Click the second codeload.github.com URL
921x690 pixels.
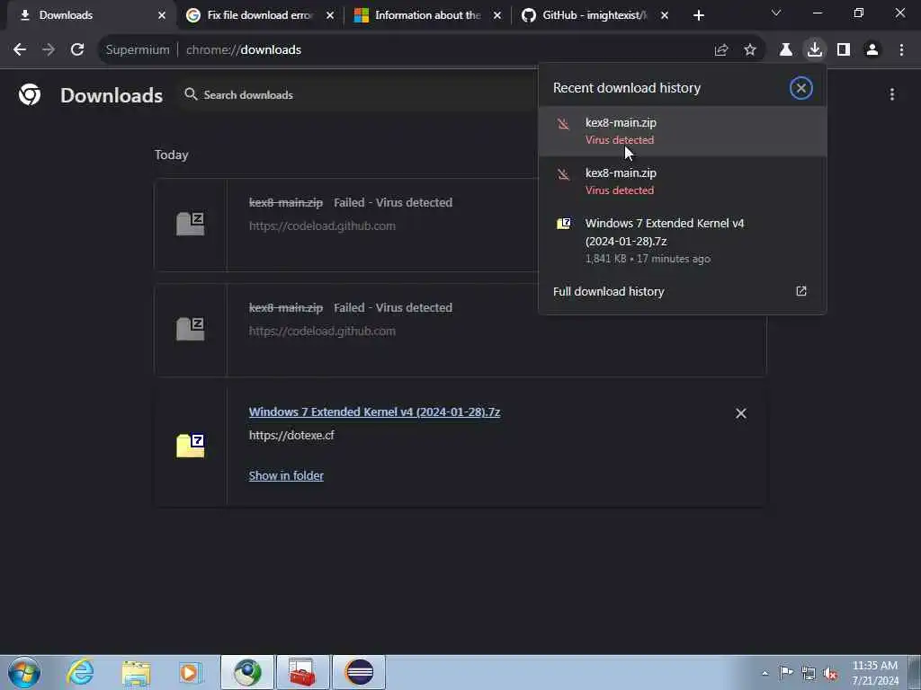[322, 331]
